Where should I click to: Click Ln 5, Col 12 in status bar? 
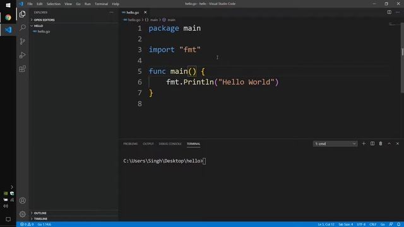pos(326,224)
